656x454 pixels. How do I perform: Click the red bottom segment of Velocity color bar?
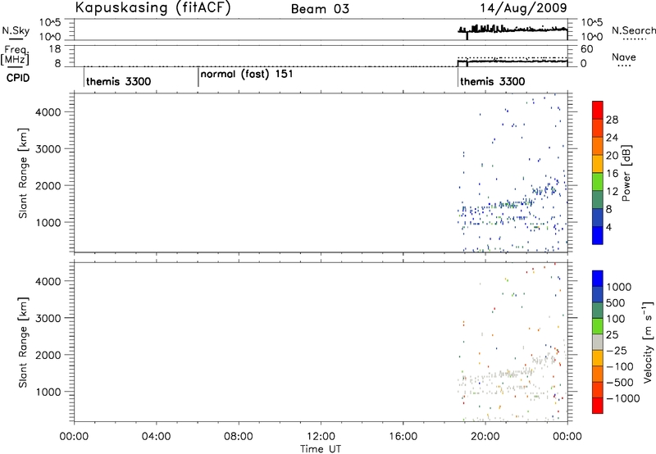coord(598,406)
